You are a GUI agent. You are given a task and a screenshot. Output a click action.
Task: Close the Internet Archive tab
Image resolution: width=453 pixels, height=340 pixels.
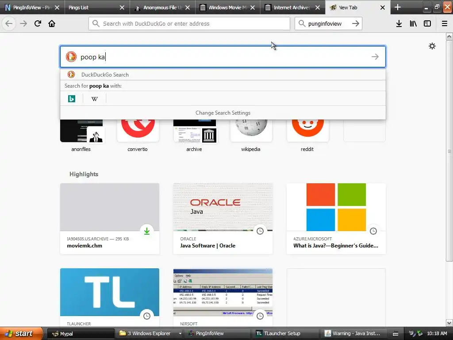[318, 8]
